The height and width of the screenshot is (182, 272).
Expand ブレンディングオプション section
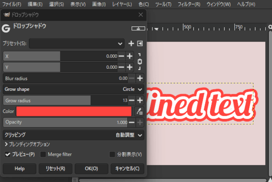(6, 144)
